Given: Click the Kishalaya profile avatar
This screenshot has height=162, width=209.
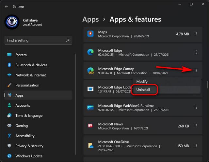Looking at the screenshot, I should (x=12, y=22).
